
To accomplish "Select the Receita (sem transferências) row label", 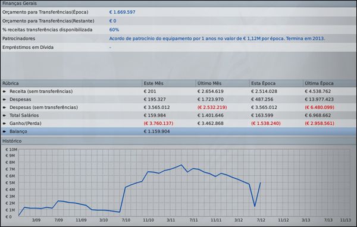I will pyautogui.click(x=41, y=92).
